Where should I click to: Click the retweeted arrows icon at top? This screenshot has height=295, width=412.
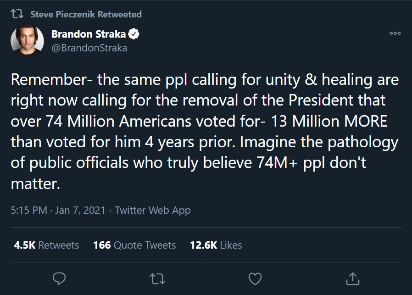pos(17,14)
